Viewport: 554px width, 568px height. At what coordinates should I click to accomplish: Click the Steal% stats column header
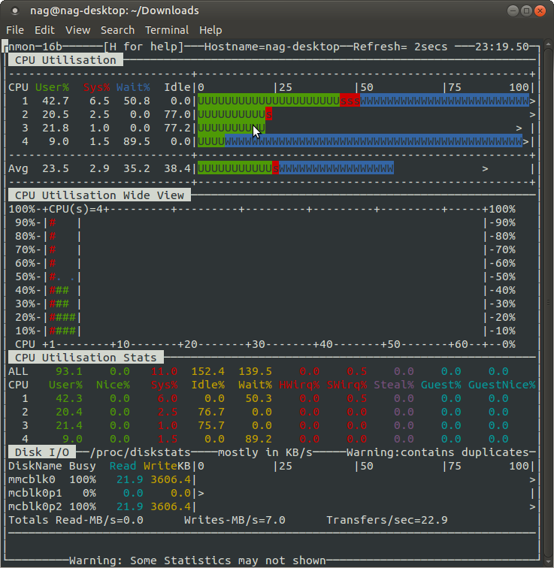point(394,385)
